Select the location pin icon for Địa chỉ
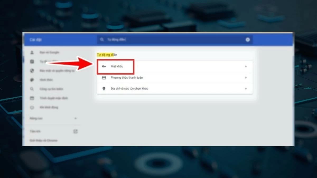Viewport: 317px width, 178px height. [103, 89]
